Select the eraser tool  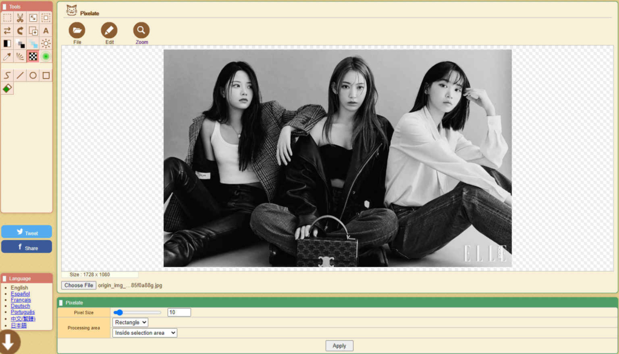click(x=7, y=88)
